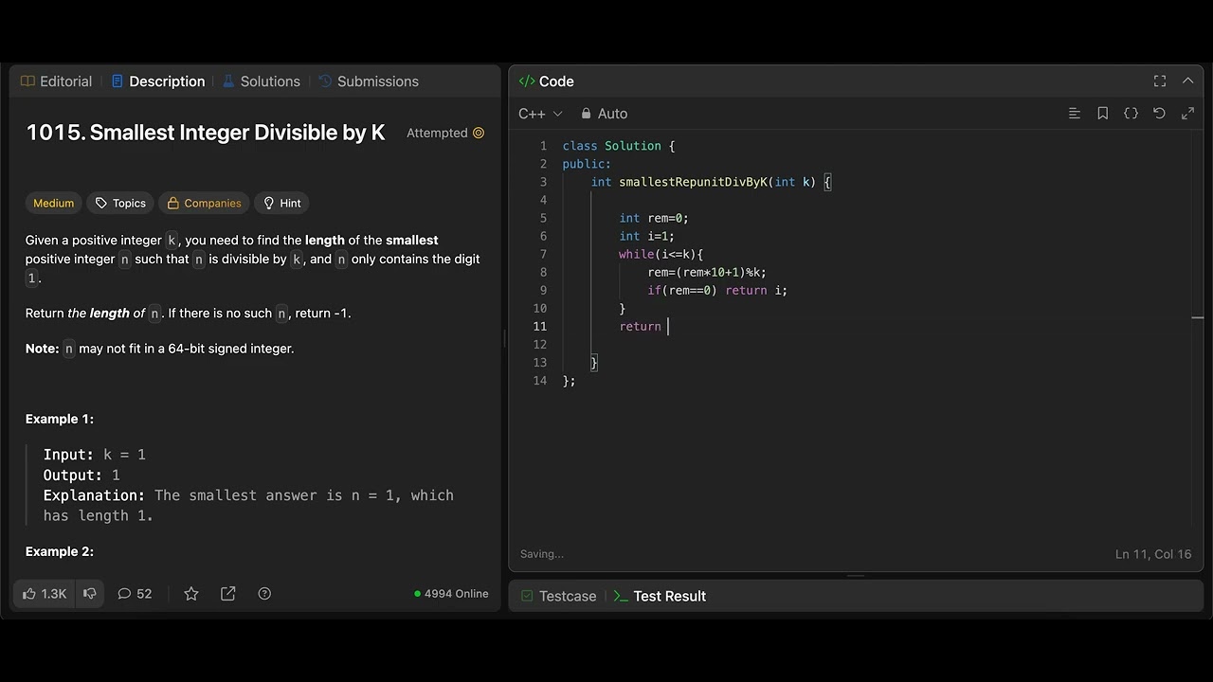Open the C++ language dropdown
Viewport: 1213px width, 682px height.
540,114
